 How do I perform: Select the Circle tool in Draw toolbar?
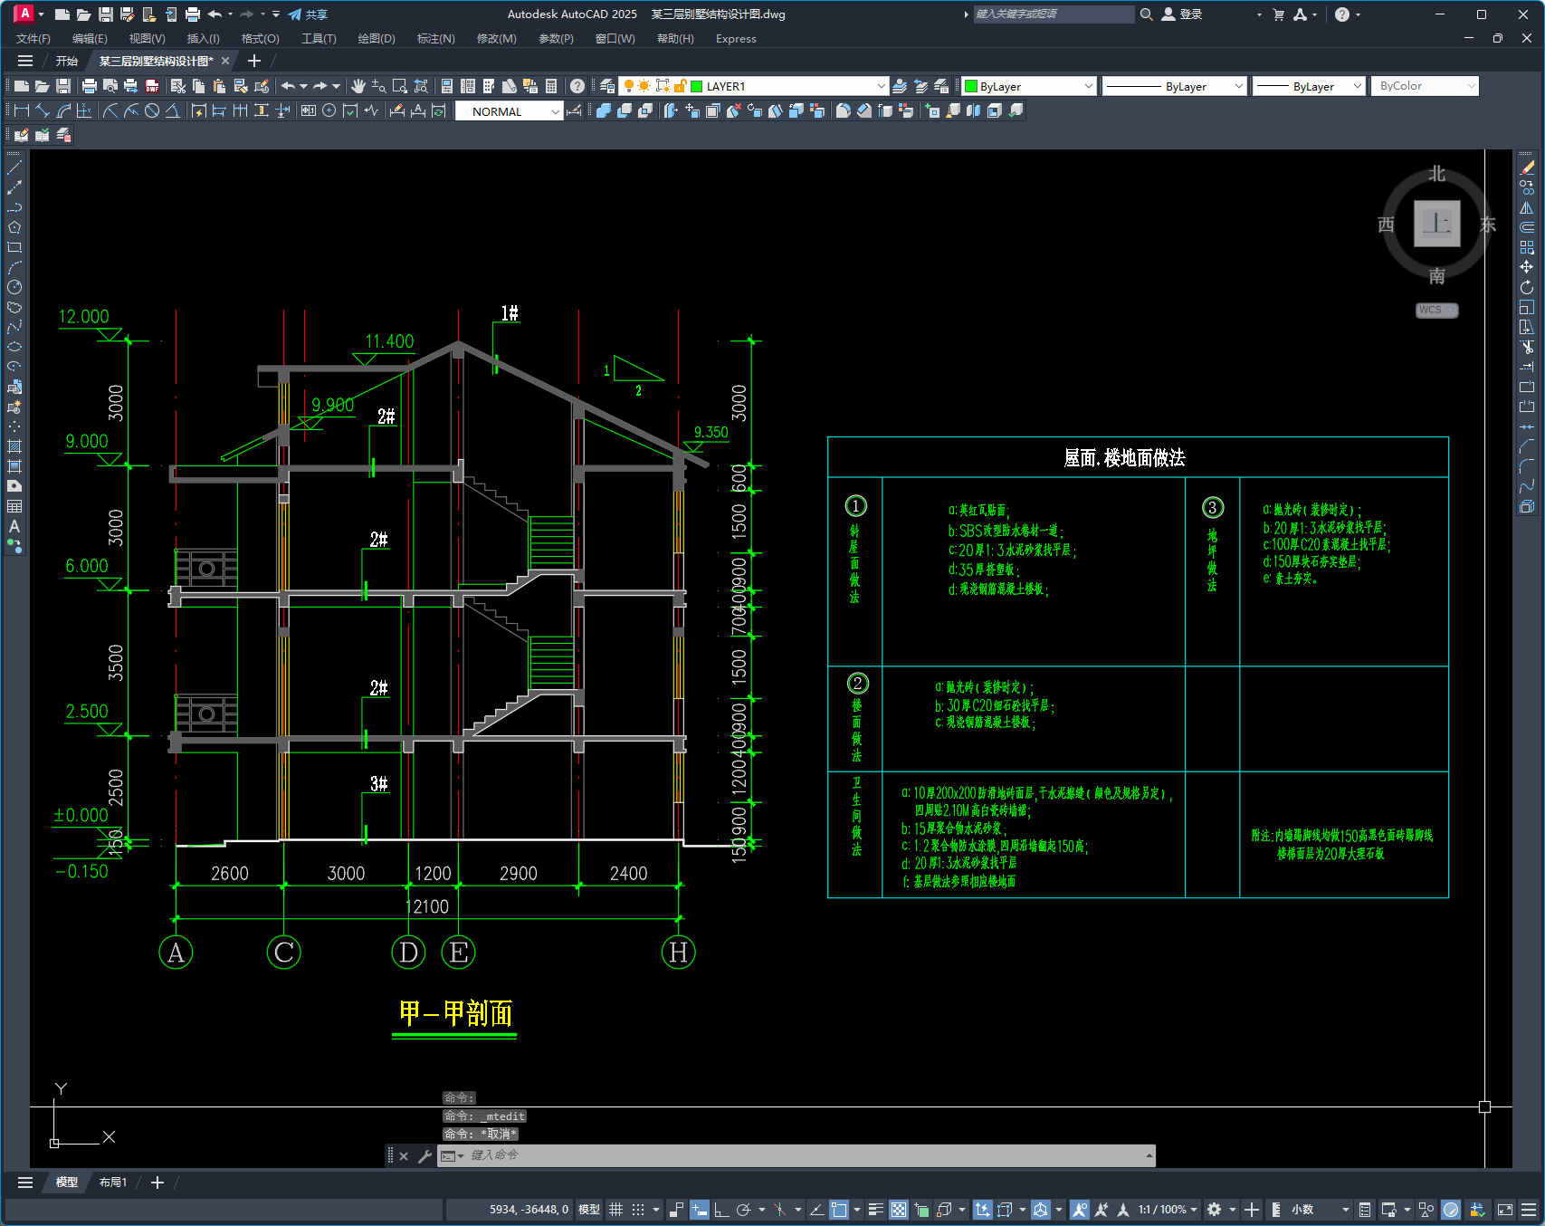[x=14, y=287]
